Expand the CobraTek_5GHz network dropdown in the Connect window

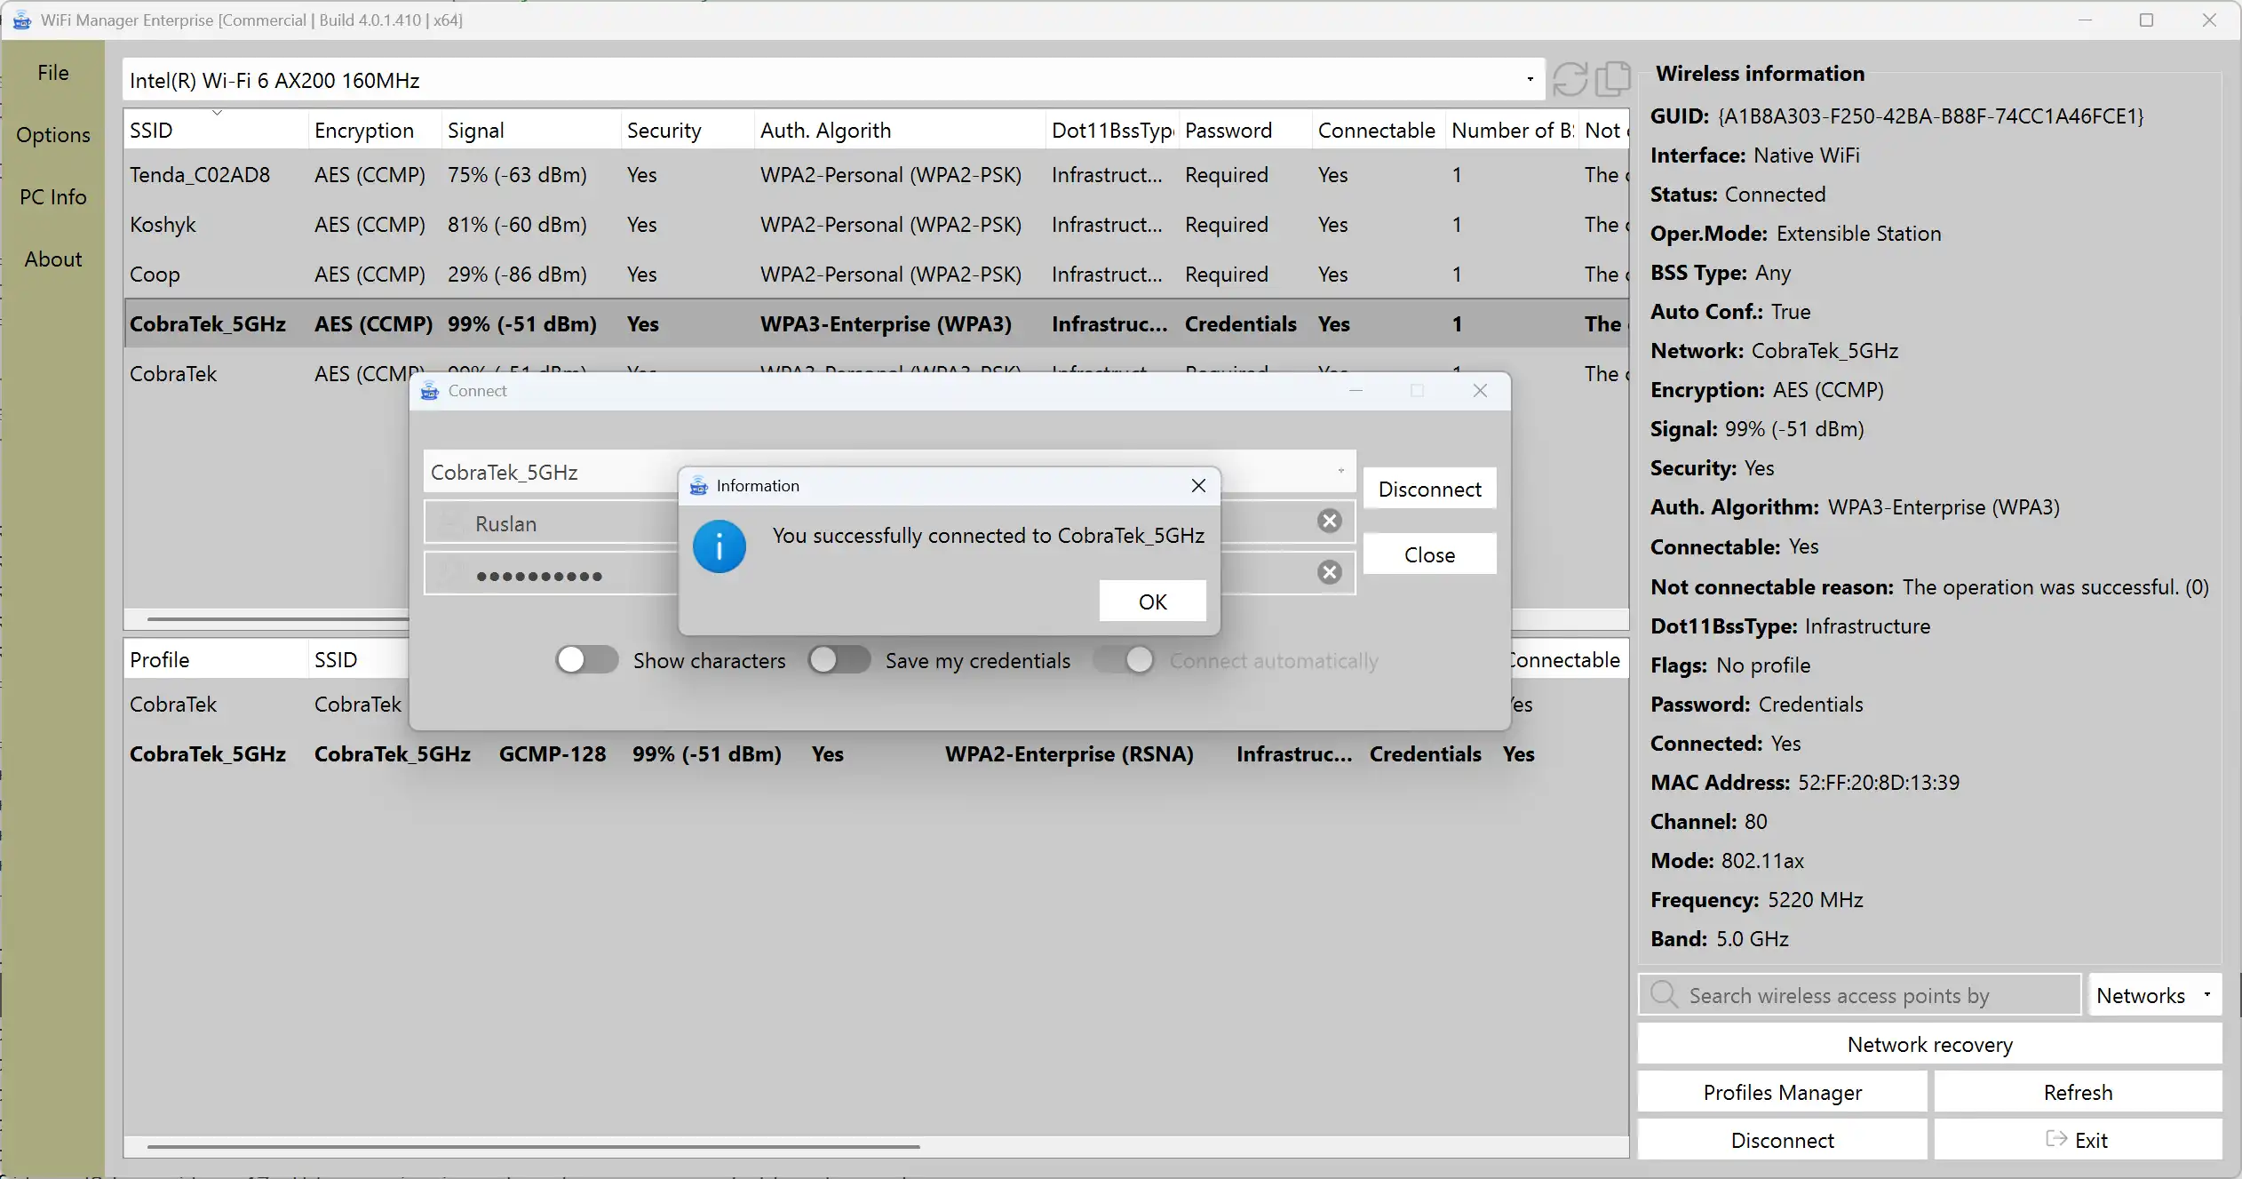[x=1340, y=472]
